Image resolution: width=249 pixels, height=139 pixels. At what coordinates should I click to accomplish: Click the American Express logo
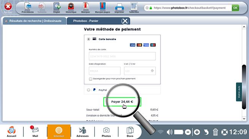click(x=146, y=45)
